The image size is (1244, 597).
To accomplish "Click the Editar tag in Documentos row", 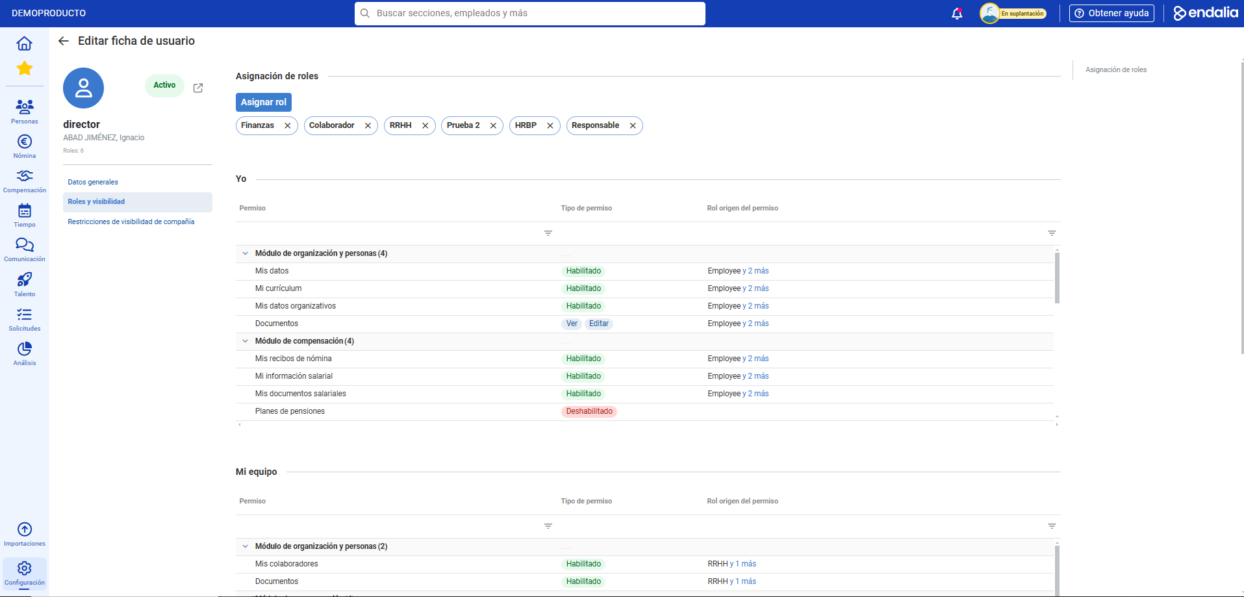I will (599, 324).
